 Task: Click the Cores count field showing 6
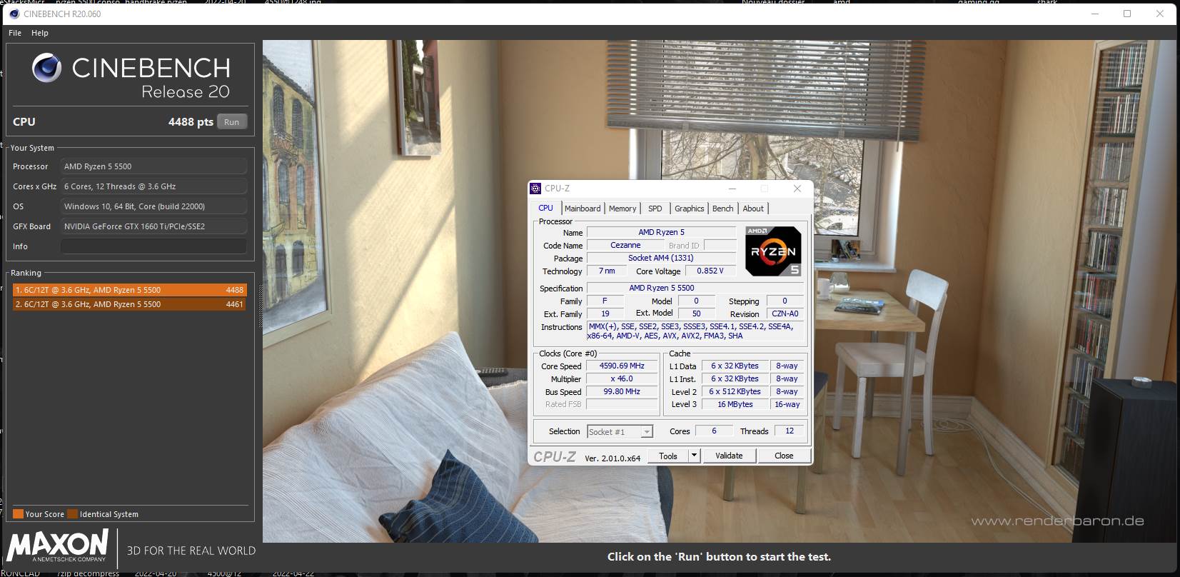click(x=714, y=431)
